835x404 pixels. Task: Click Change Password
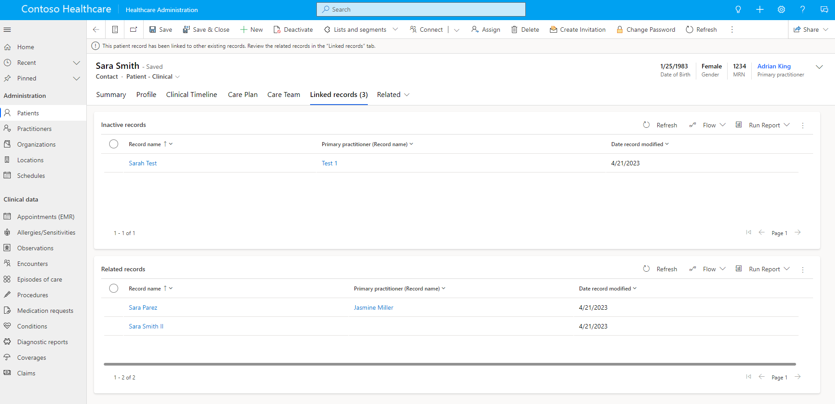tap(646, 29)
